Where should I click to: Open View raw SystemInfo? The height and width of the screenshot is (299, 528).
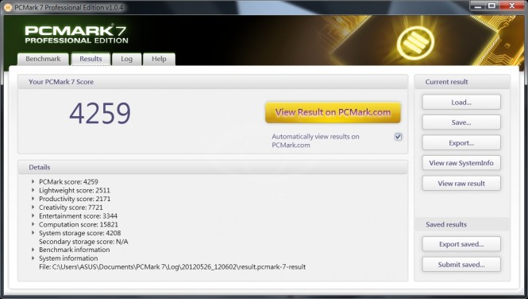click(x=461, y=163)
